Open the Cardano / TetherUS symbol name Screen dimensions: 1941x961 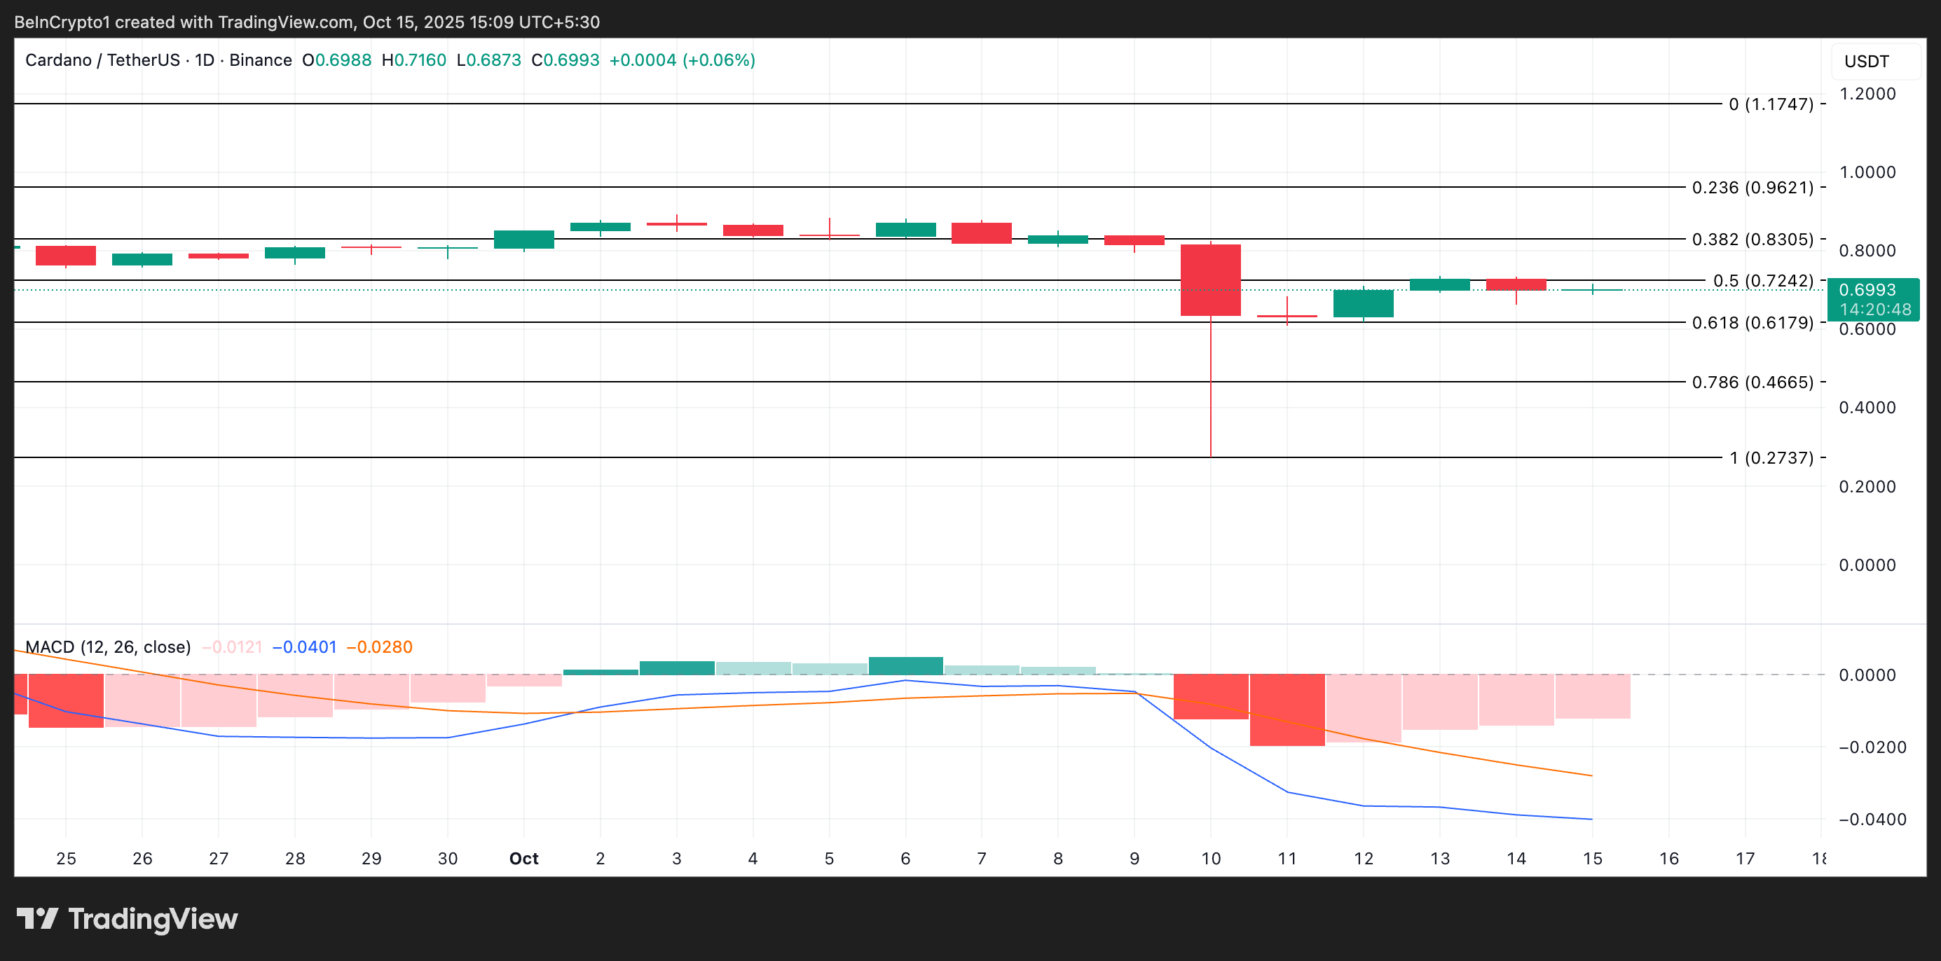[x=102, y=60]
